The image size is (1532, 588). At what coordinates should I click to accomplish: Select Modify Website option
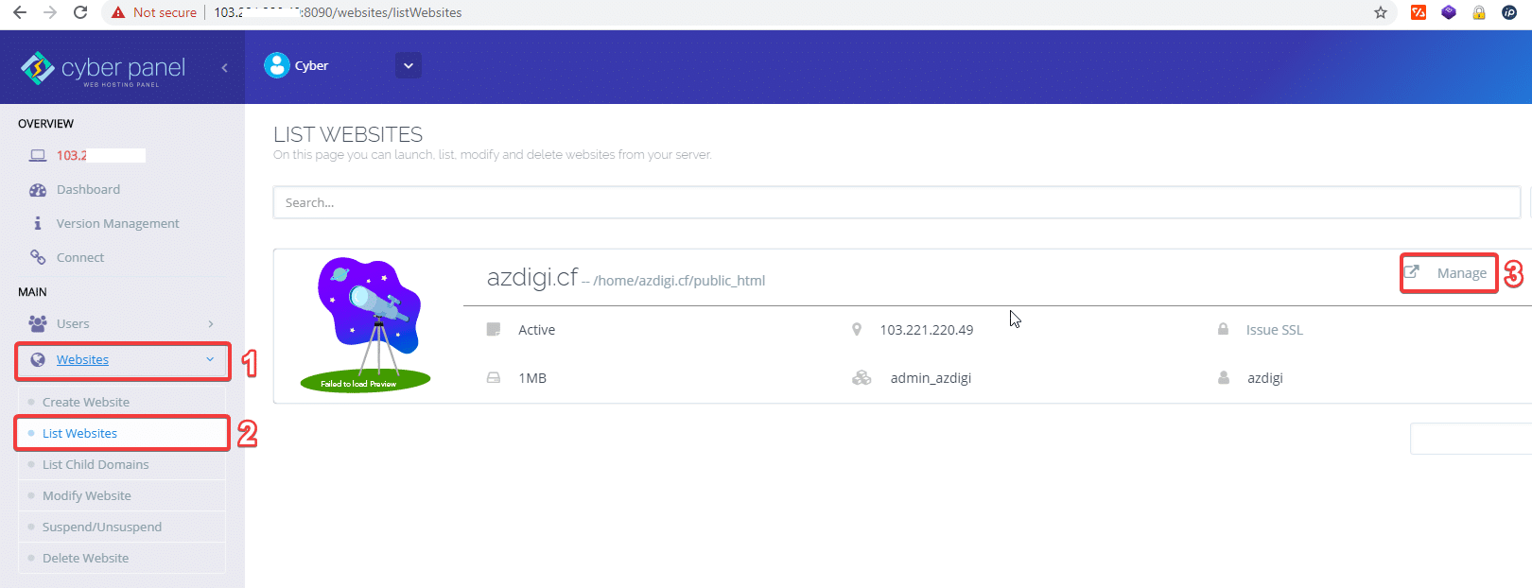point(87,495)
